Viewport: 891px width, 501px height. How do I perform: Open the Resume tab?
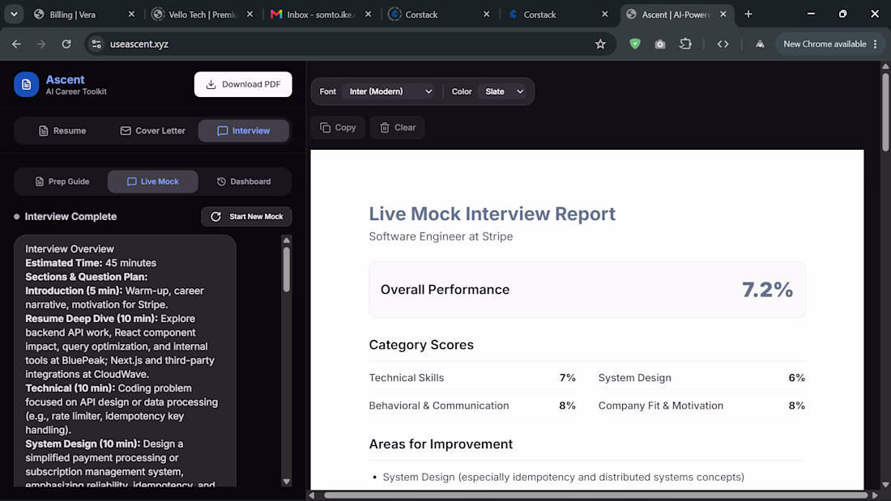coord(62,130)
